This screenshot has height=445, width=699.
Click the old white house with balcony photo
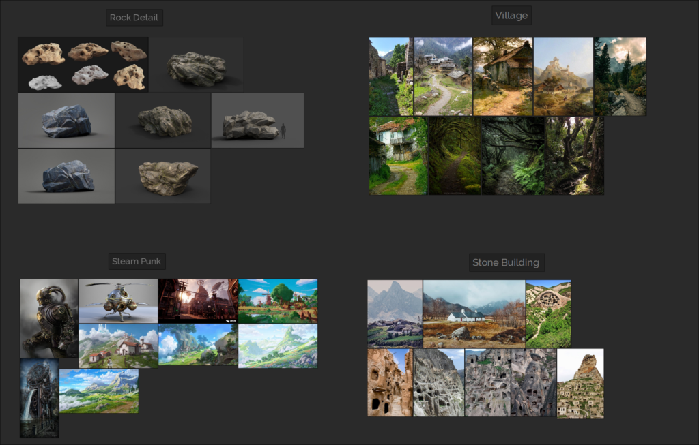click(x=399, y=156)
